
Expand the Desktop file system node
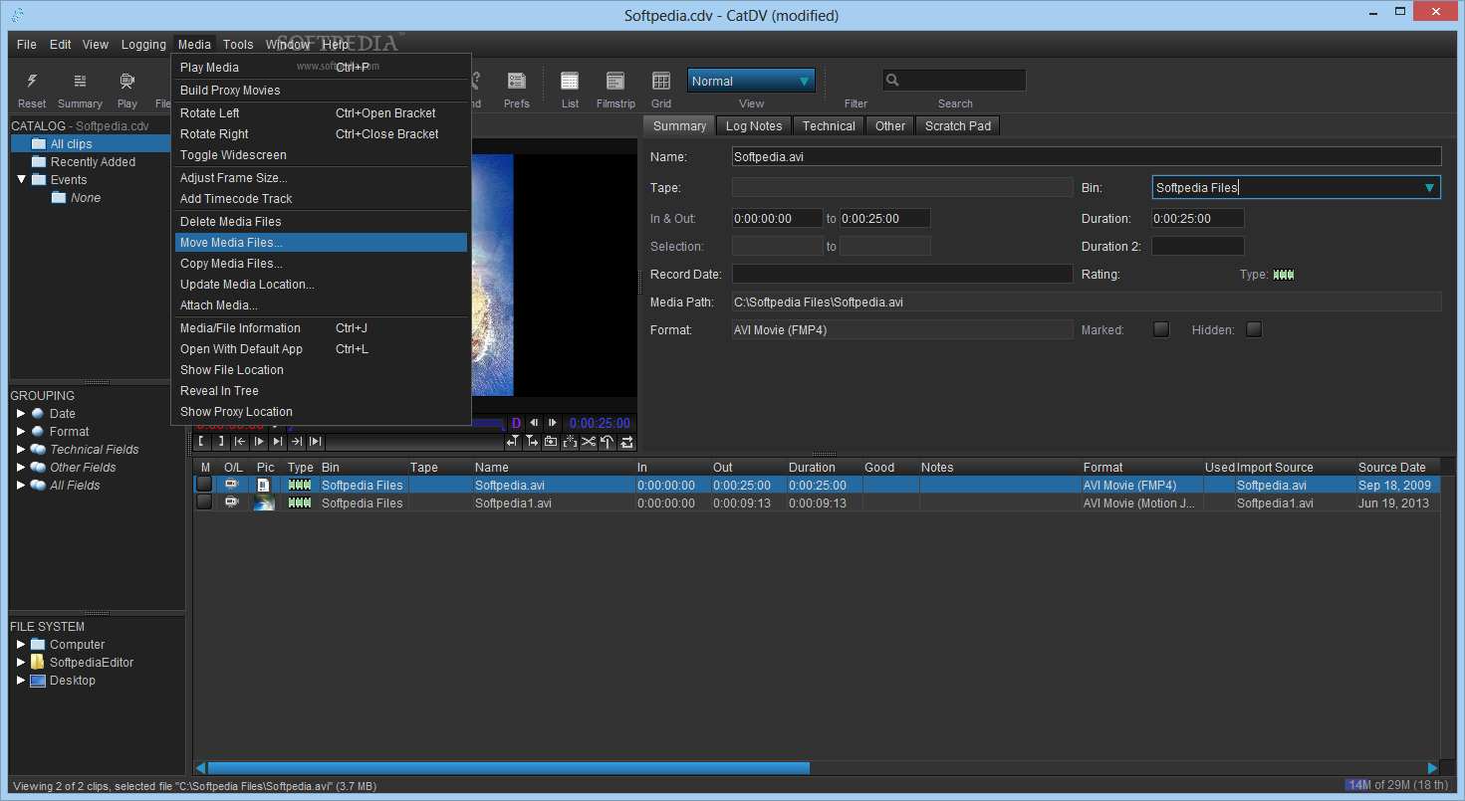click(21, 680)
